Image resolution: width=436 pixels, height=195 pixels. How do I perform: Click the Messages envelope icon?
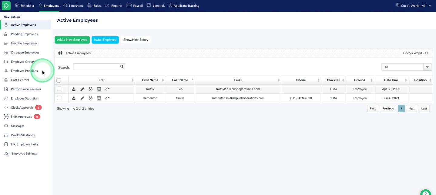tap(6, 126)
